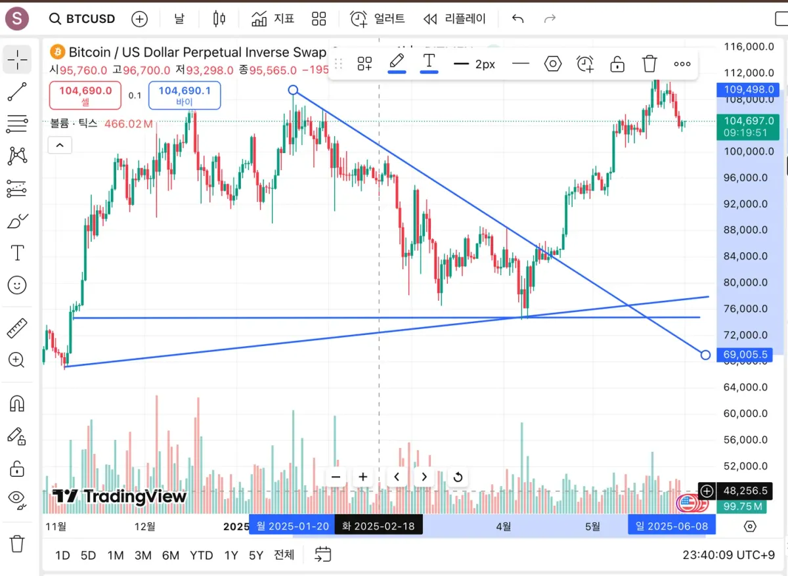Open the pattern drawing tools
The width and height of the screenshot is (788, 576).
tap(17, 156)
